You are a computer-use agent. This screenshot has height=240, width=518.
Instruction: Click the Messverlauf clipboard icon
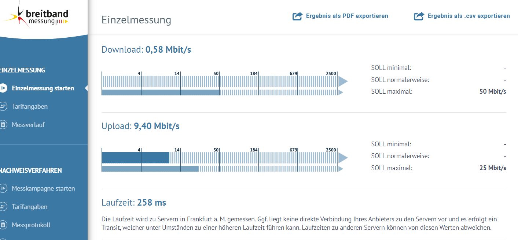(3, 125)
